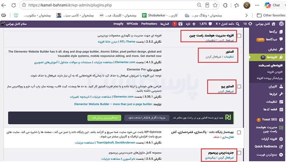This screenshot has width=286, height=162.
Task: Open RTL-Theme author link
Action: click(128, 42)
